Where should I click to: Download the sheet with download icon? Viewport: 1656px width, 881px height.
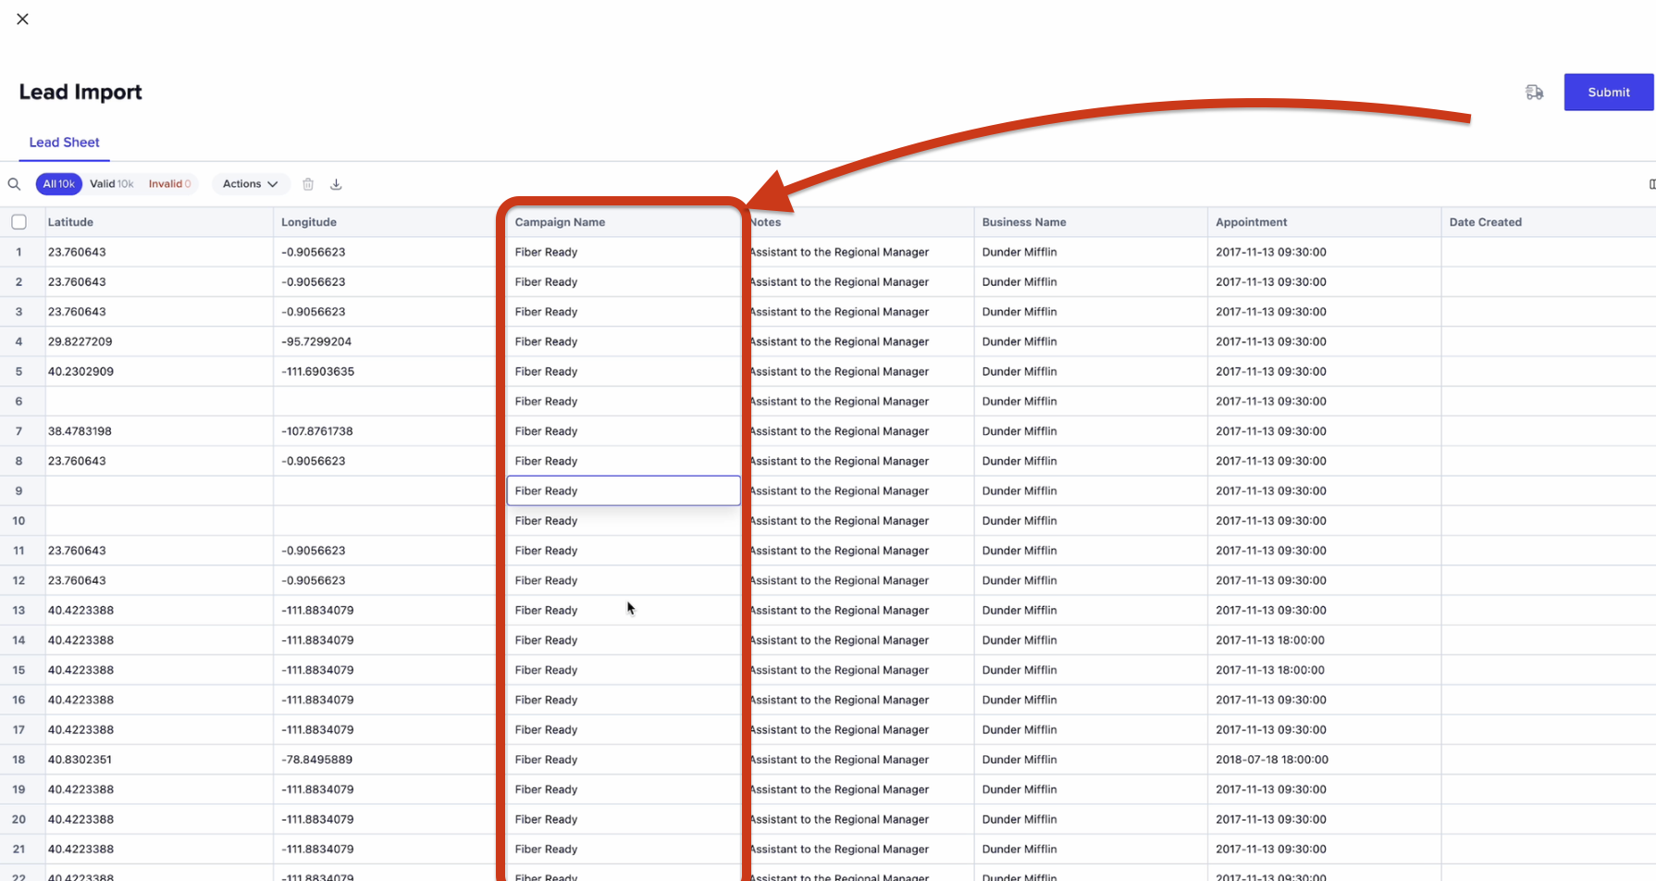[x=336, y=184]
